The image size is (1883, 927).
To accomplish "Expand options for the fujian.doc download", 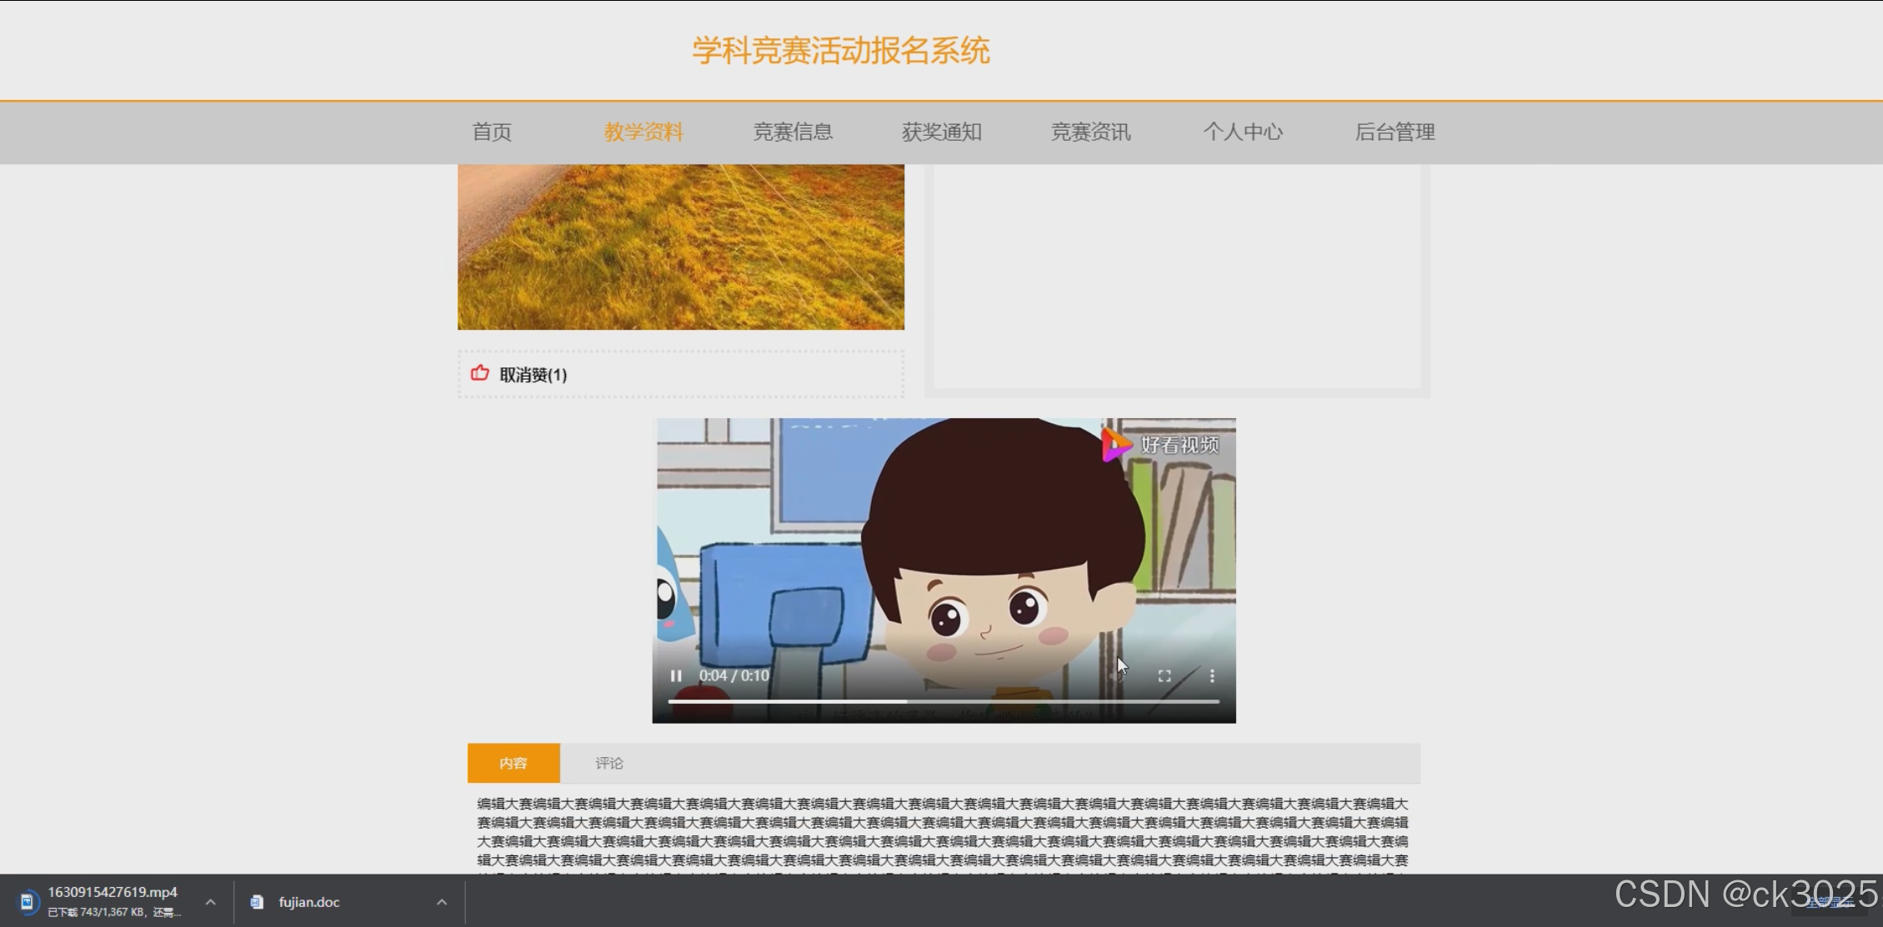I will [x=442, y=902].
